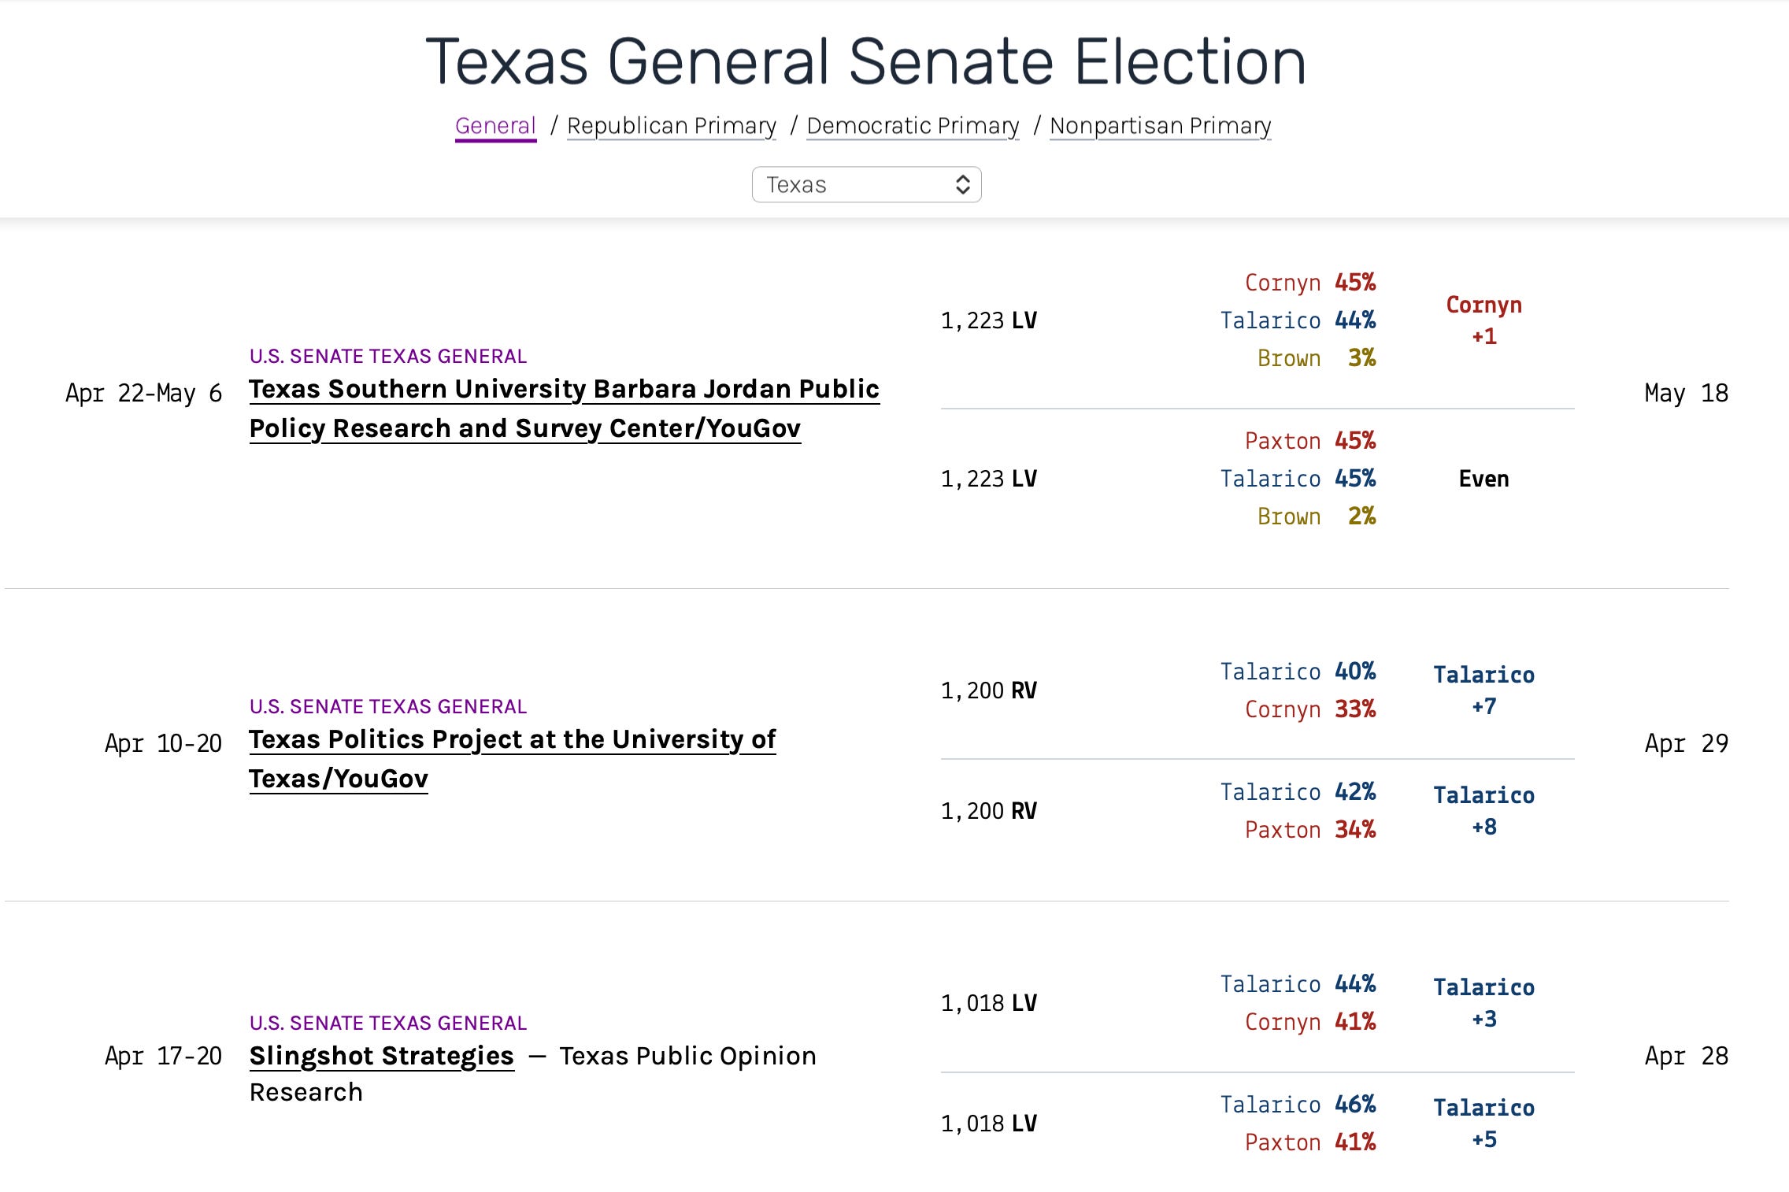Open Slingshot Strategies poll link
Viewport: 1789px width, 1192px height.
click(x=382, y=1056)
